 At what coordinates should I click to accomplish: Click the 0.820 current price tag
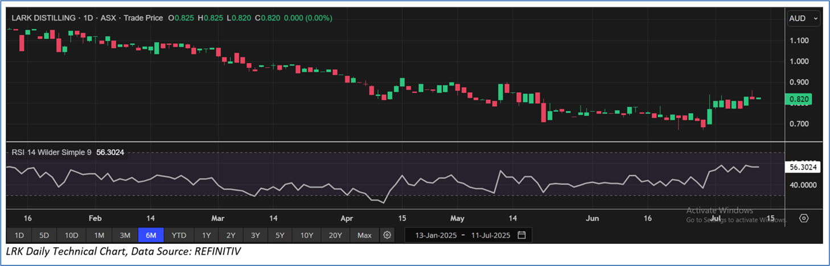click(x=799, y=100)
